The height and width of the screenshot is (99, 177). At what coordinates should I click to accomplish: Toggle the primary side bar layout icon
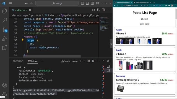(x=82, y=3)
